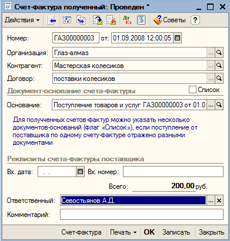Click magnifier icon beside Организация field
The height and width of the screenshot is (241, 230).
pyautogui.click(x=219, y=53)
